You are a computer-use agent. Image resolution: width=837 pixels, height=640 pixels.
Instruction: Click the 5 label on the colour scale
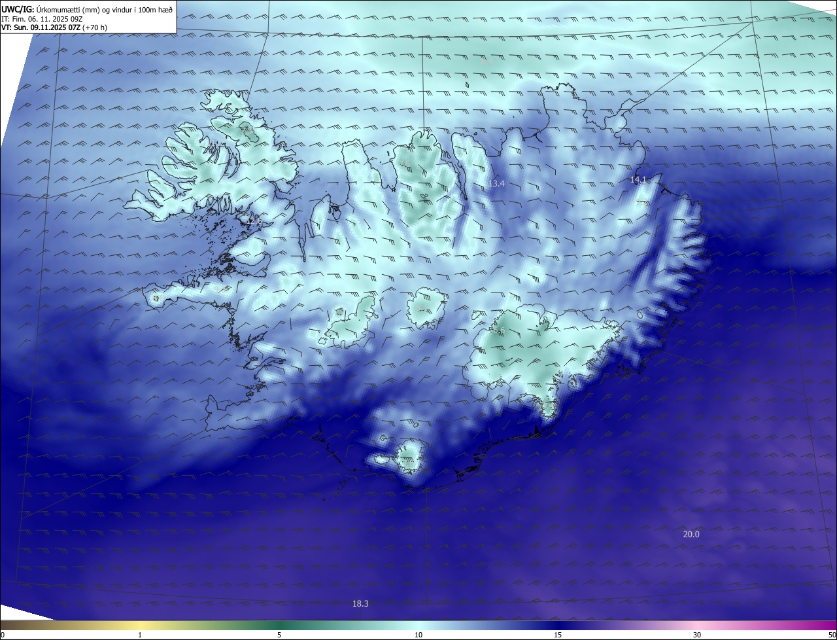pos(279,635)
